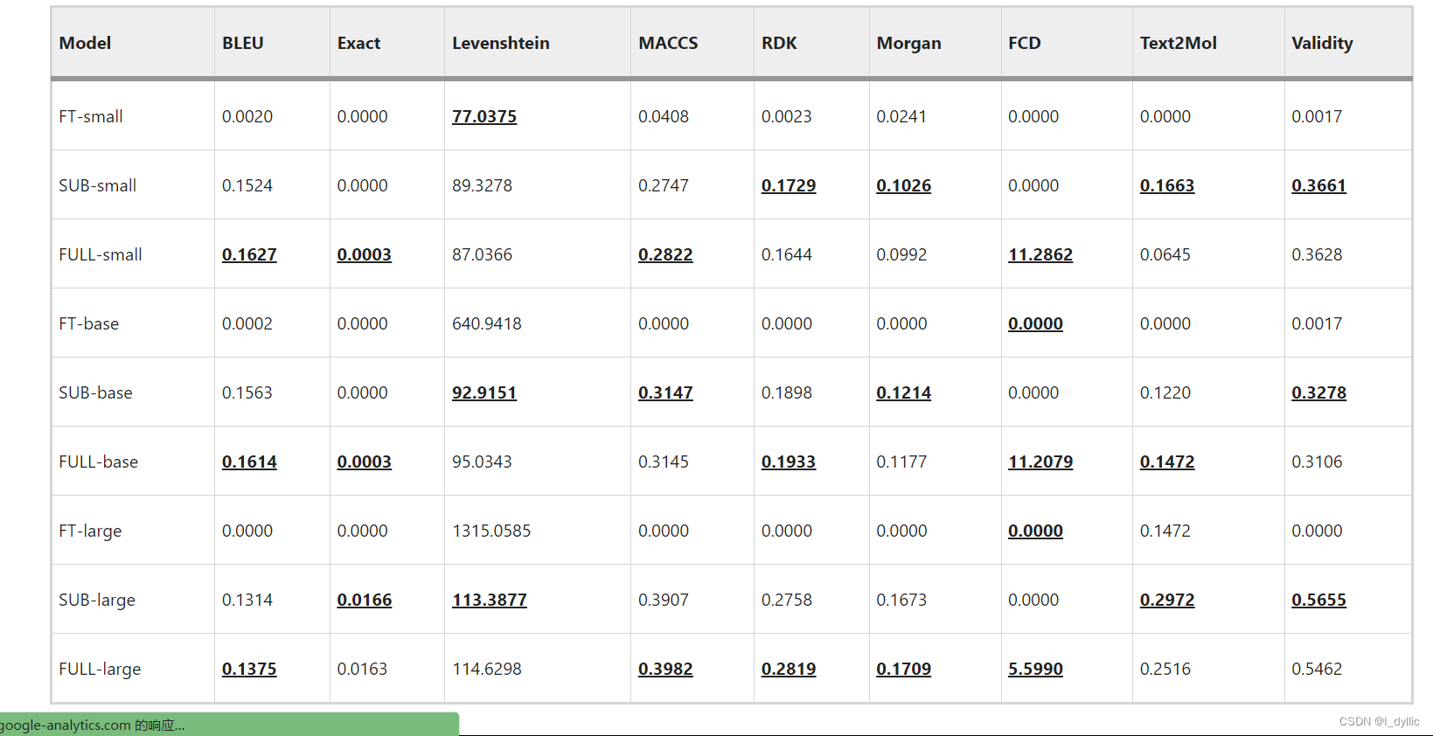Select the SUB-small row label
Image resolution: width=1433 pixels, height=736 pixels.
click(x=98, y=185)
